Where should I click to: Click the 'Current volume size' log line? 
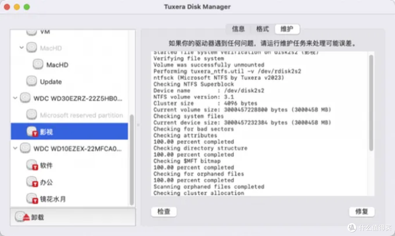[242, 110]
